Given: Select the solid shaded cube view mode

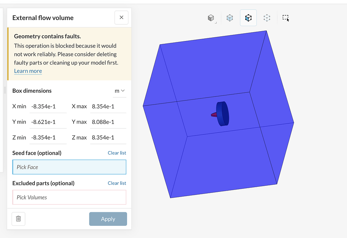Looking at the screenshot, I should (211, 18).
